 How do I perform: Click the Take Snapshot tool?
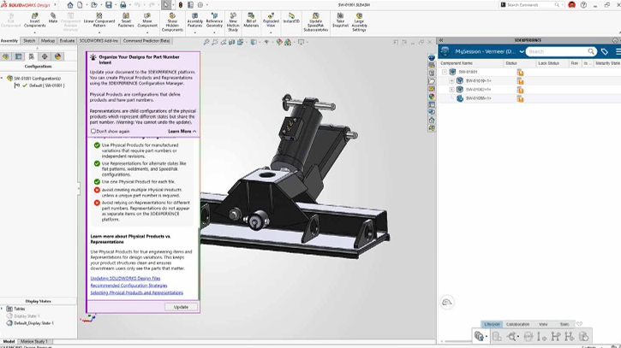pos(340,21)
